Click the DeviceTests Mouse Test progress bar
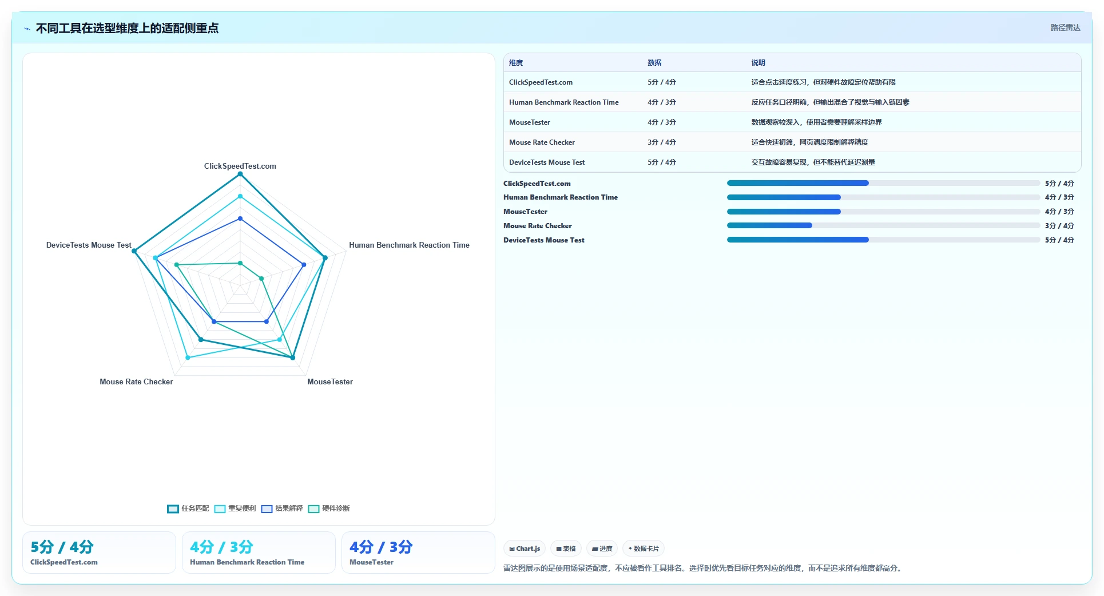The image size is (1104, 596). coord(883,240)
